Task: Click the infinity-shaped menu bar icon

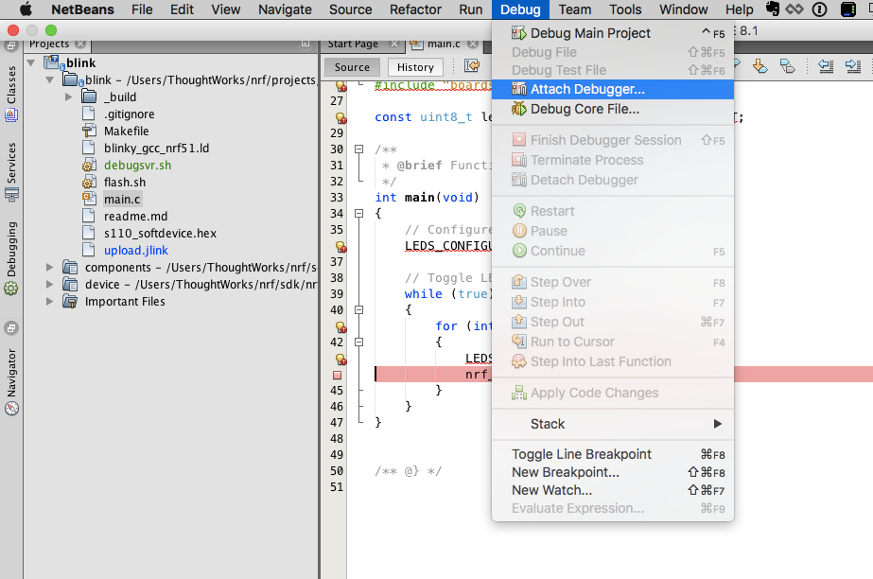Action: coord(794,9)
